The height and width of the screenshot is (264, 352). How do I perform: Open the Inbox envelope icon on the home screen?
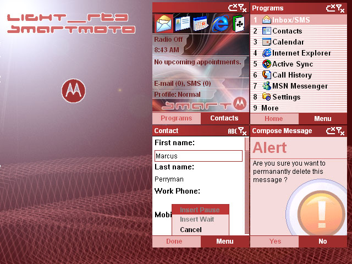[x=164, y=24]
